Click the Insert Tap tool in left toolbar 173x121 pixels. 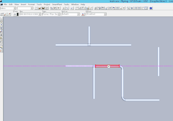click(x=1, y=31)
